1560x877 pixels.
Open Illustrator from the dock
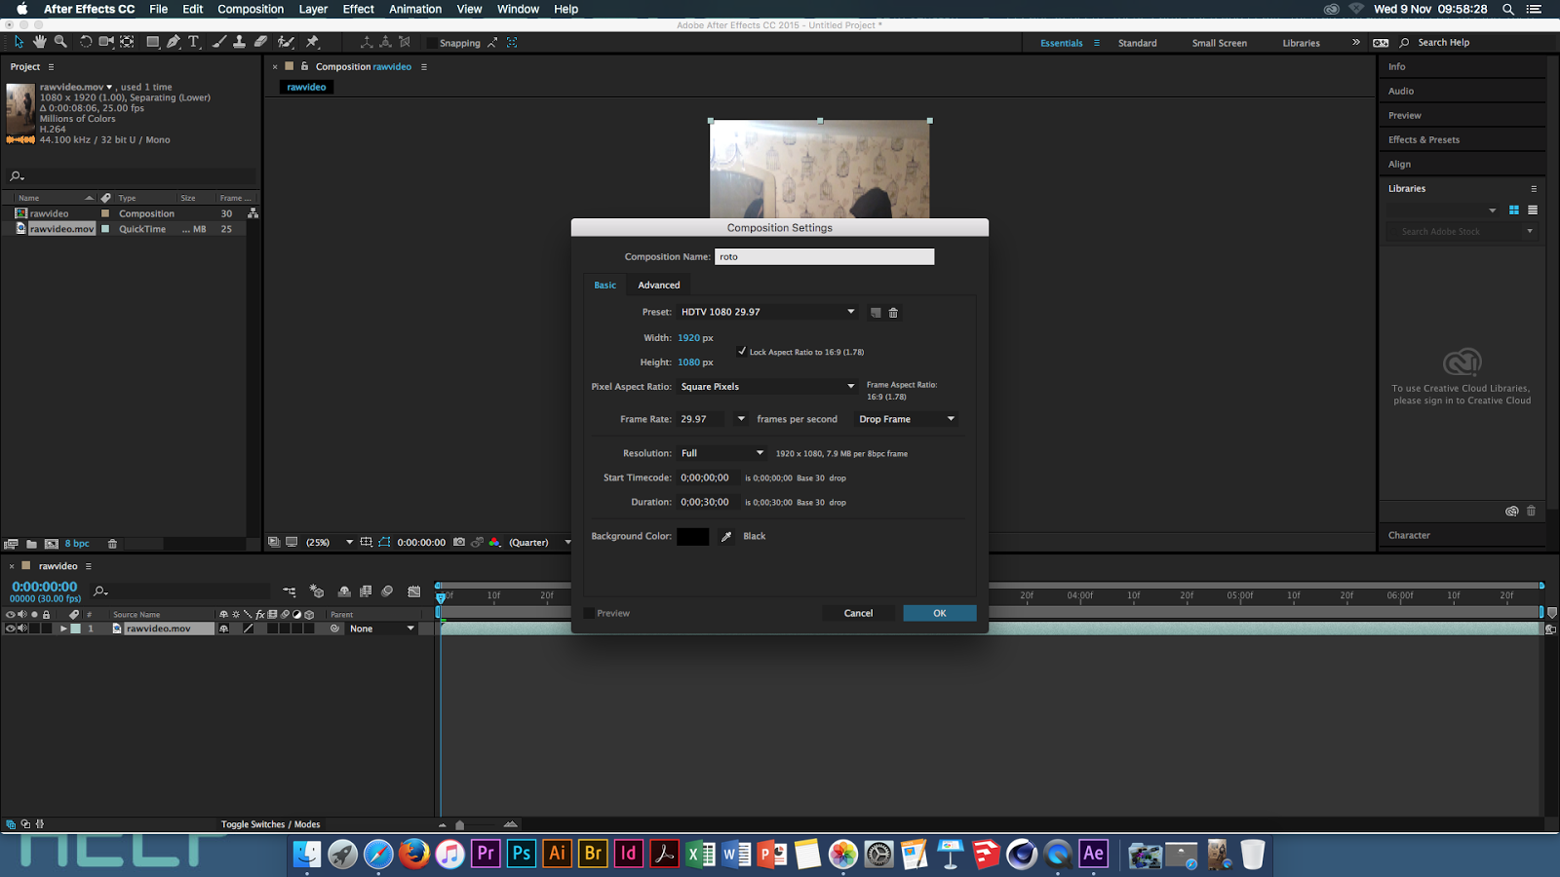pyautogui.click(x=557, y=854)
